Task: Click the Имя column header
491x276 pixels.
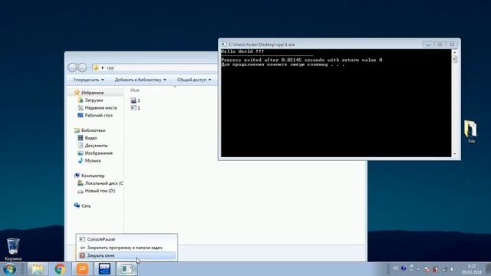Action: [x=135, y=90]
